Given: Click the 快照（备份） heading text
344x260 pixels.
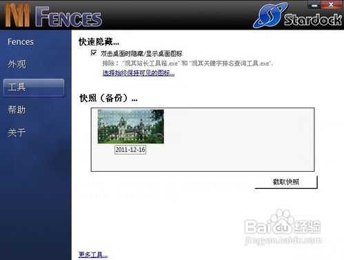Looking at the screenshot, I should (108, 98).
